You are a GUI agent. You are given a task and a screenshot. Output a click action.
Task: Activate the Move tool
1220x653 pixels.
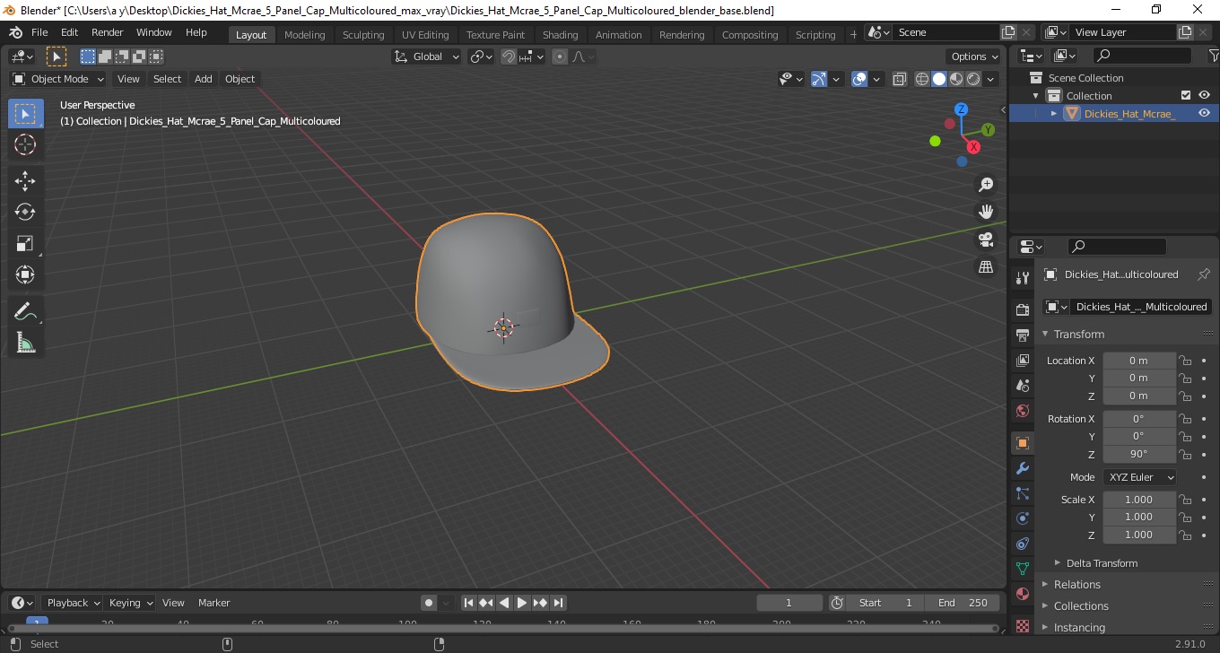coord(25,180)
